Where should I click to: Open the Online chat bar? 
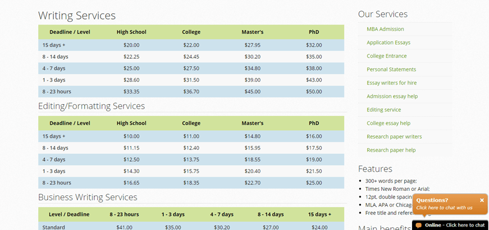[450, 225]
